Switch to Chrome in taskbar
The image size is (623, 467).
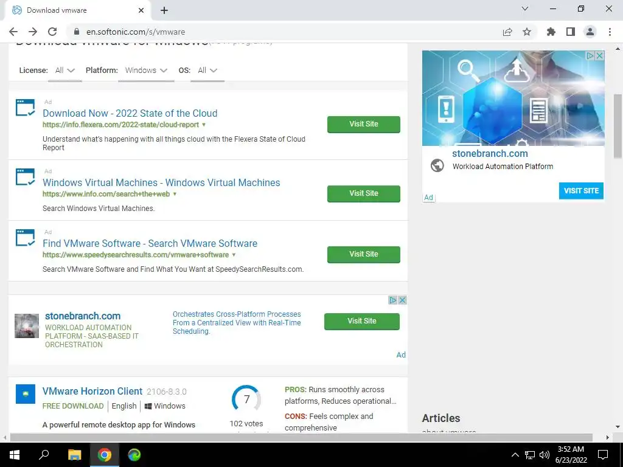pos(105,455)
